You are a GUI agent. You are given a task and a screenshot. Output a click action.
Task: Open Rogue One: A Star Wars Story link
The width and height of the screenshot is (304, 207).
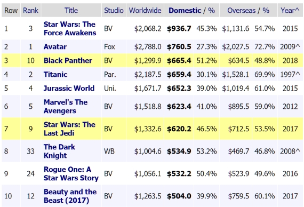[x=71, y=173]
